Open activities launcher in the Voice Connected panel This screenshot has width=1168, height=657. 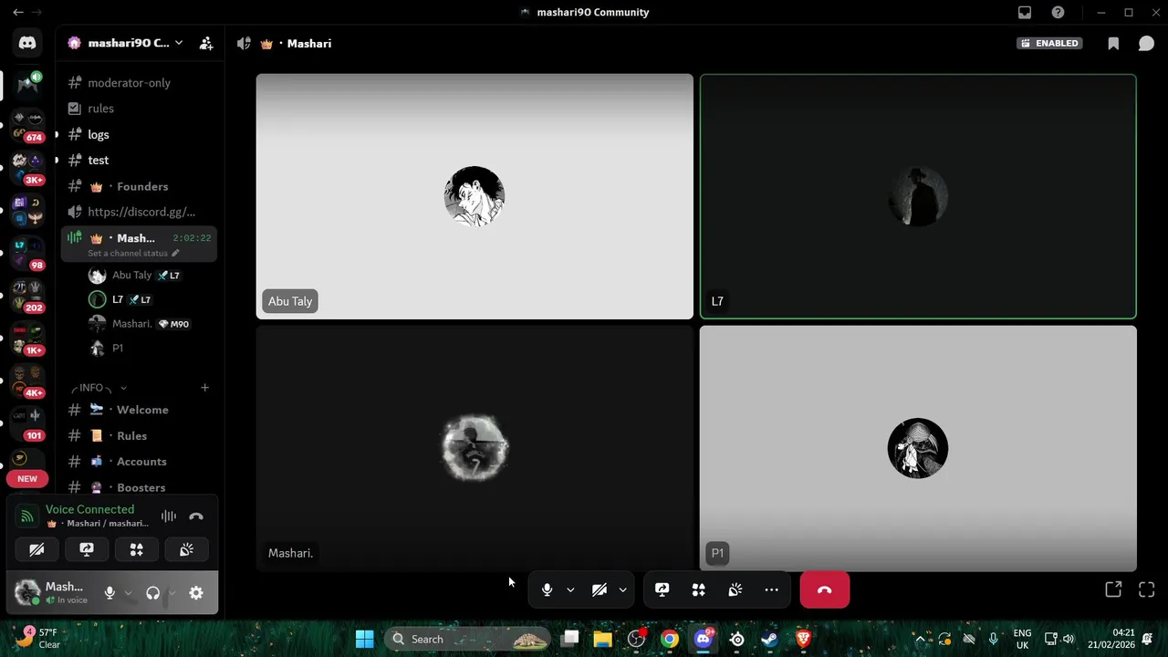point(137,549)
